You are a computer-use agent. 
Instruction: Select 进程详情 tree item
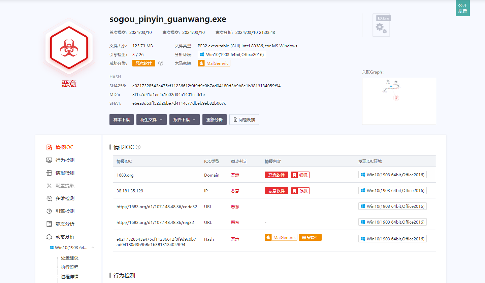(70, 277)
